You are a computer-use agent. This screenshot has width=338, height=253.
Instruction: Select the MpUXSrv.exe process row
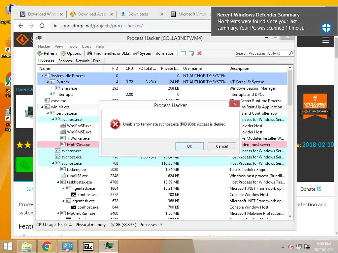pos(68,145)
